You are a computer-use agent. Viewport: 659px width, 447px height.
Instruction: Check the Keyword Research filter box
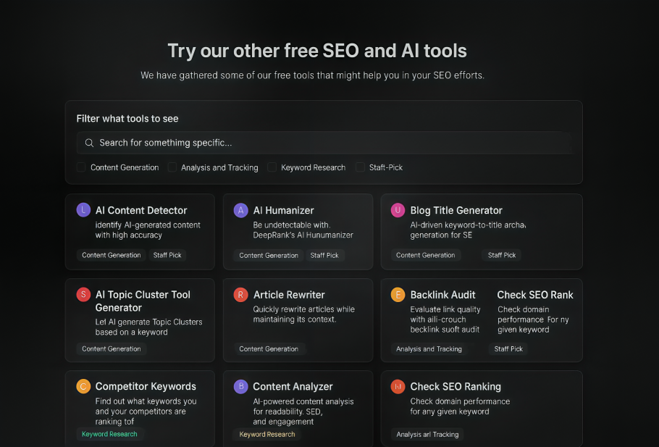272,167
